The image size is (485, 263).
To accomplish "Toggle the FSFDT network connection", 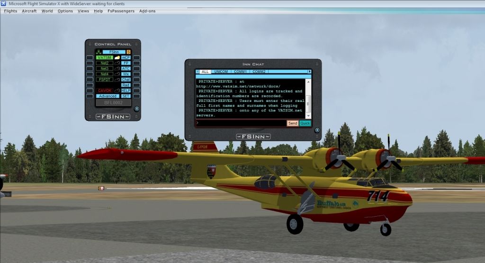I will (105, 80).
